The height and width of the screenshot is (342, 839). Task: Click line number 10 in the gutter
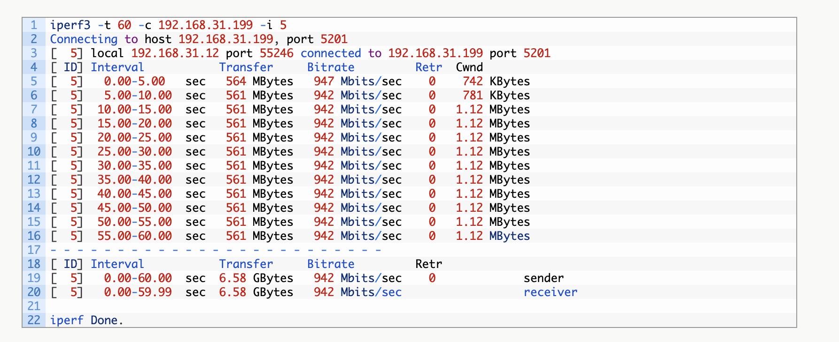[34, 152]
